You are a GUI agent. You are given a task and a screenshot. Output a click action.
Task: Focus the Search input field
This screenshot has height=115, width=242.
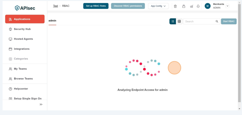click(x=199, y=22)
